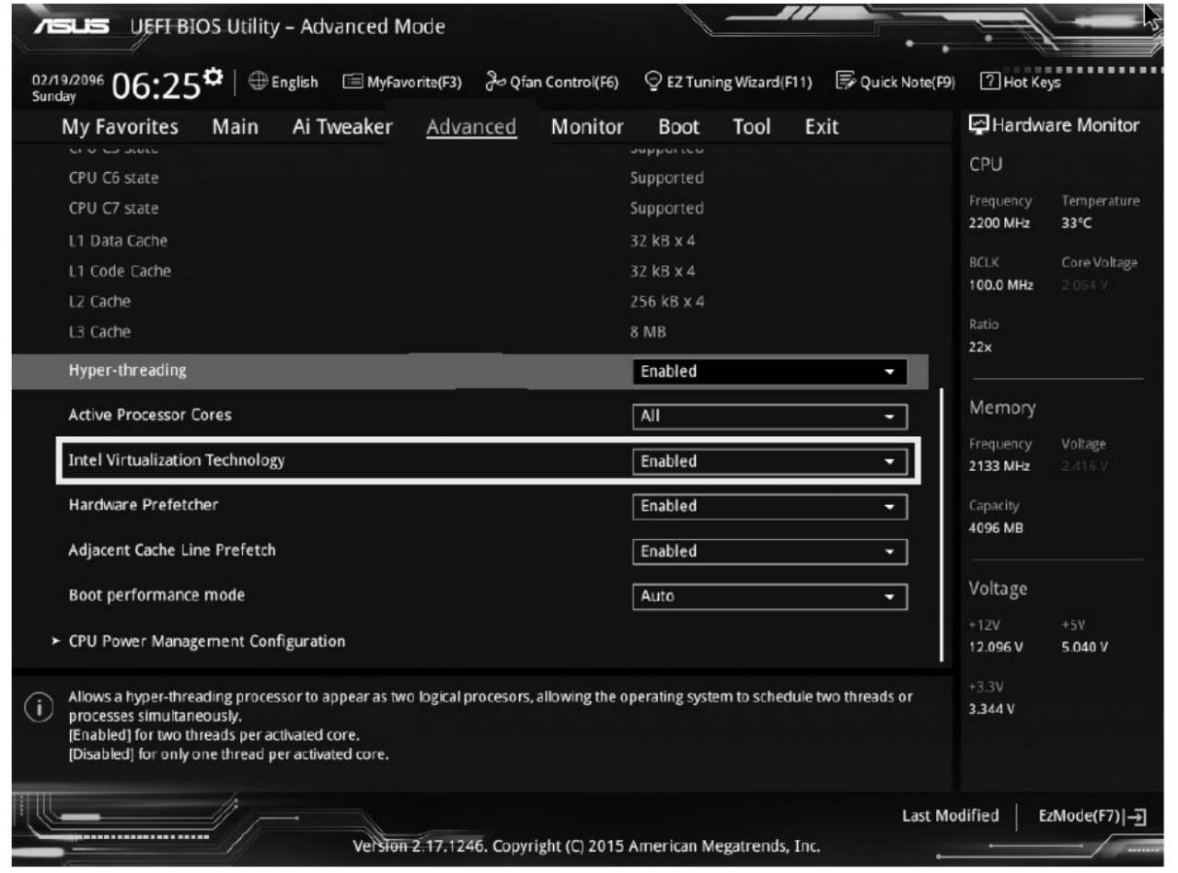The width and height of the screenshot is (1178, 873).
Task: Open the Intel Virtualization Technology dropdown
Action: pyautogui.click(x=769, y=461)
